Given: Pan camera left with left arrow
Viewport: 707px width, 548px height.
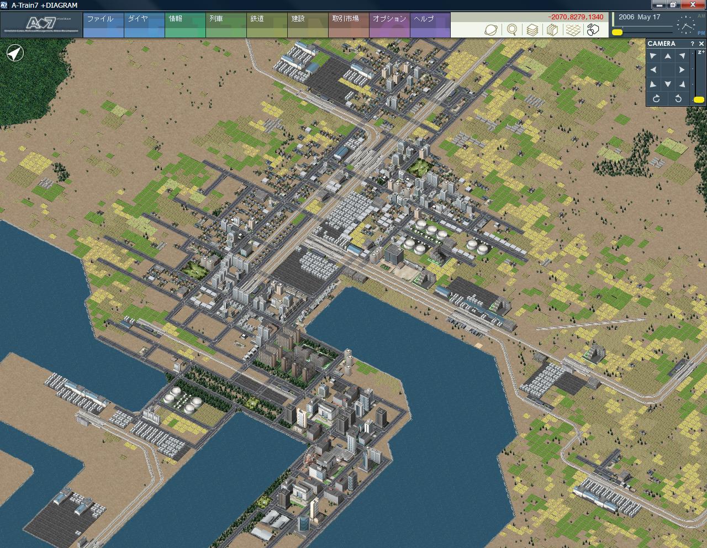Looking at the screenshot, I should (x=653, y=70).
